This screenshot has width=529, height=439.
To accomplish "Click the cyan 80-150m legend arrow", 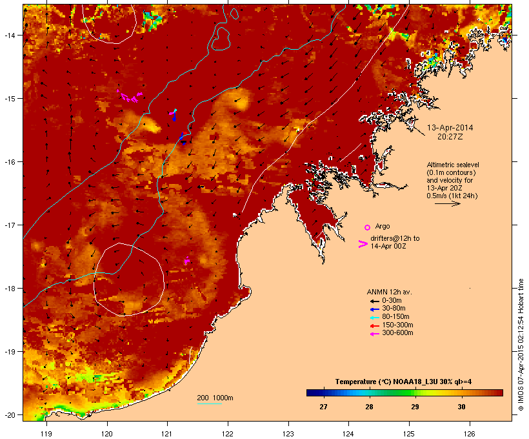I will (374, 318).
